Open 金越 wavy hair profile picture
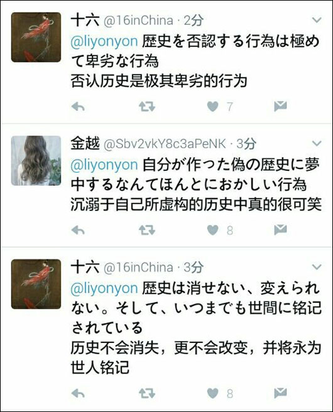333x412 pixels. tap(36, 161)
